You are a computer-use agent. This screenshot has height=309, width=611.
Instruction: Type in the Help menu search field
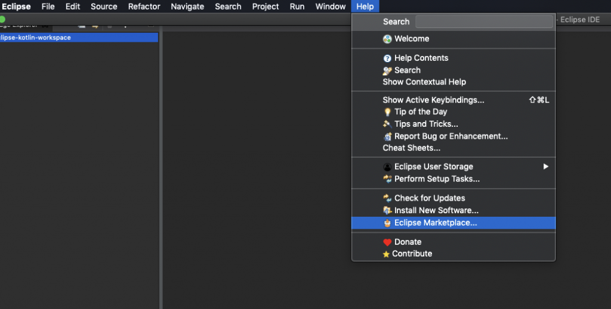click(x=484, y=22)
